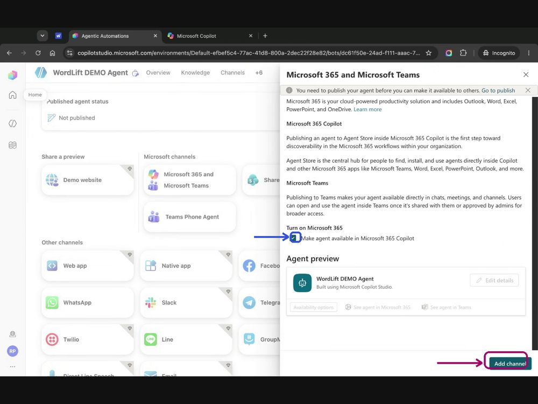
Task: Go to Home in left sidebar
Action: click(x=12, y=95)
